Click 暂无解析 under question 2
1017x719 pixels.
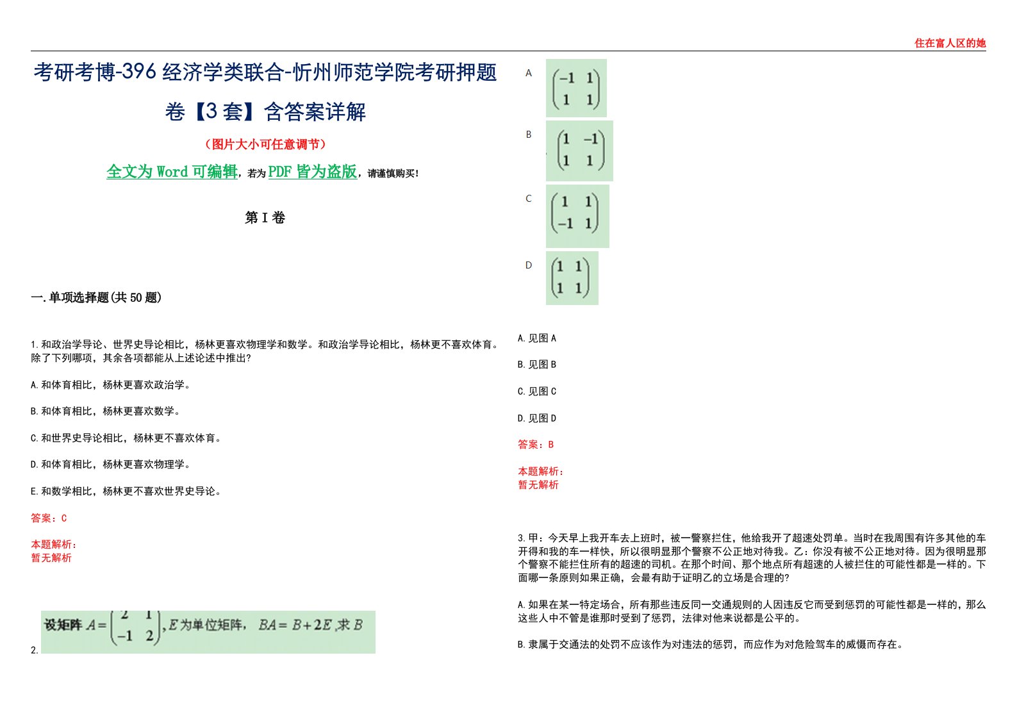coord(538,484)
